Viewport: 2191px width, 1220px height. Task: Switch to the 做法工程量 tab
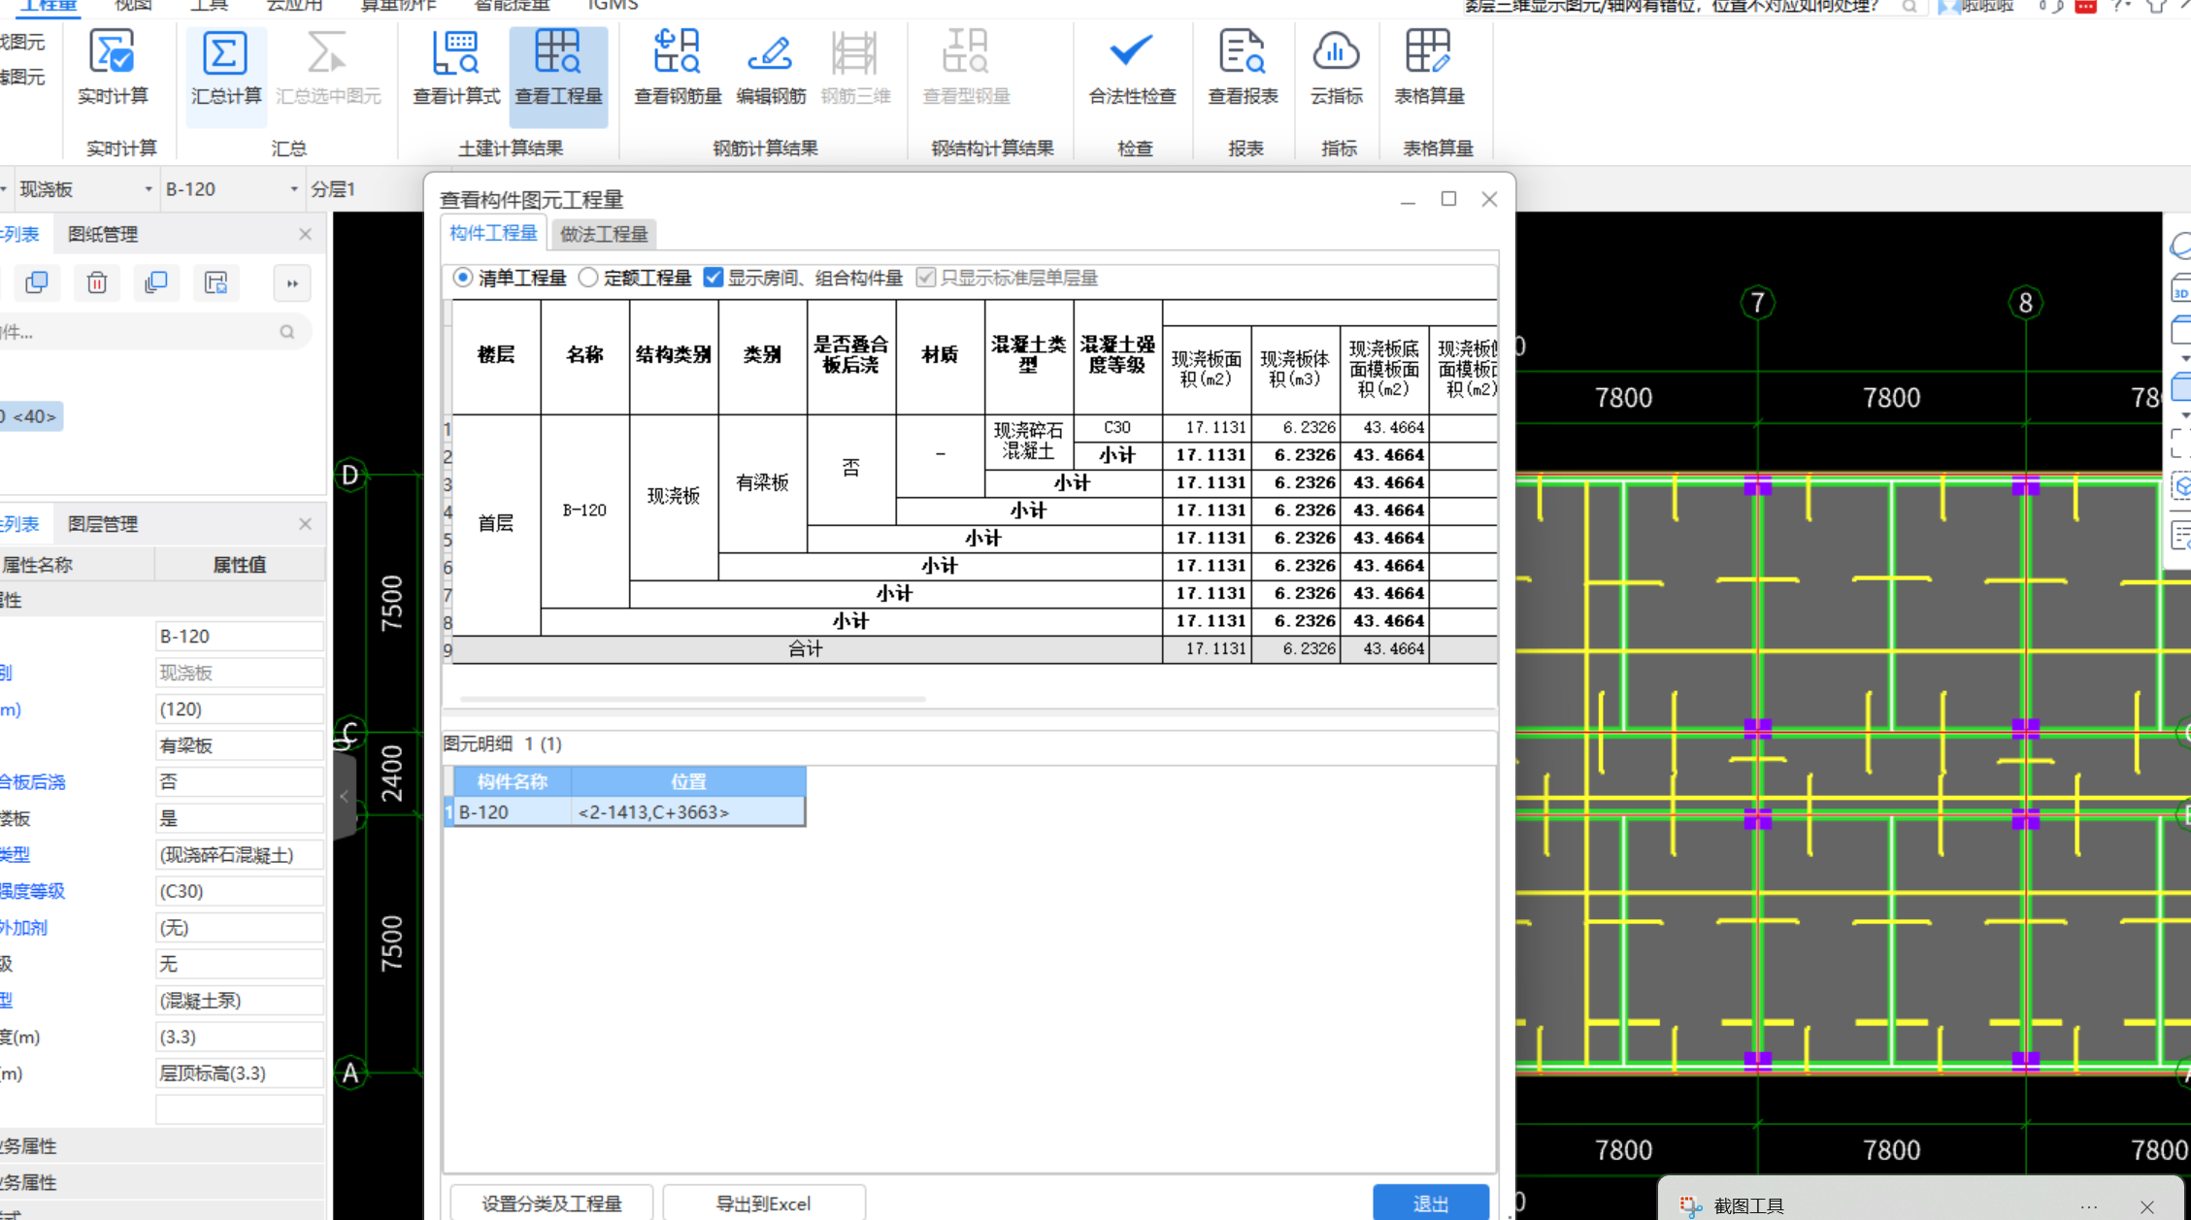[x=604, y=234]
